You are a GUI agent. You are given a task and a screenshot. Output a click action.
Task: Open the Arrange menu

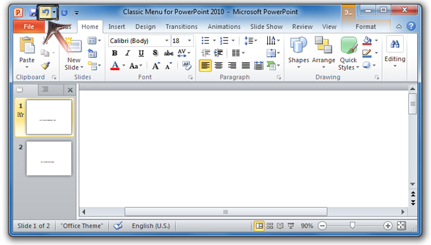point(324,52)
